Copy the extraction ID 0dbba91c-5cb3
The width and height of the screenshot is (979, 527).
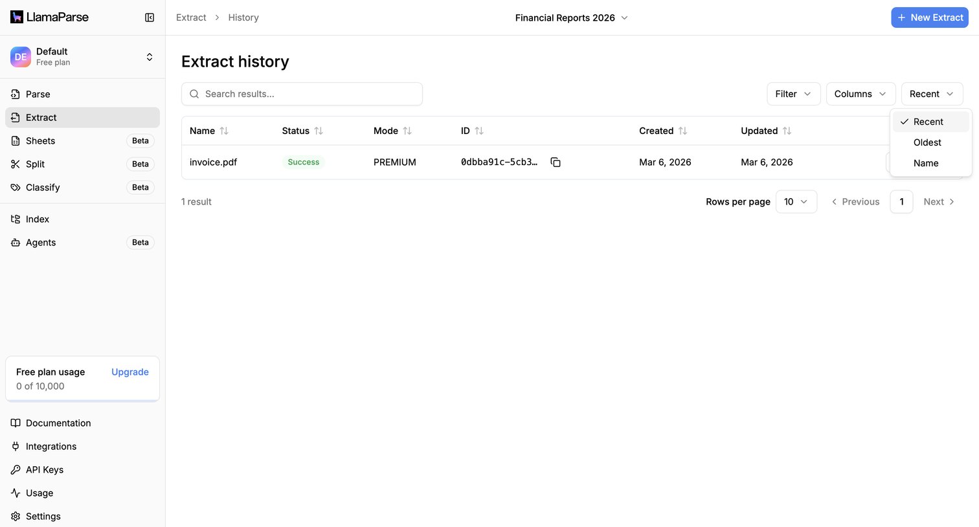556,162
